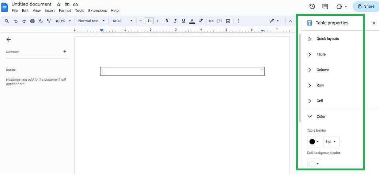Image resolution: width=379 pixels, height=174 pixels.
Task: Click the font size 11 field
Action: 149,21
